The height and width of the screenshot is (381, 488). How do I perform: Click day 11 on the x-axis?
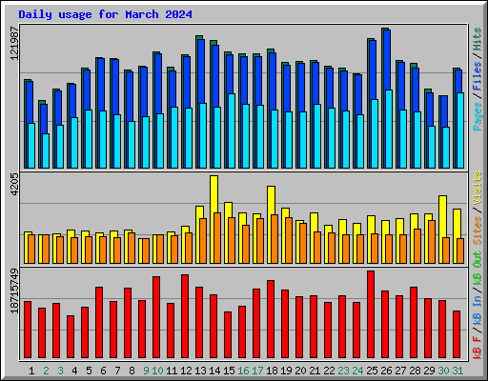(x=172, y=371)
